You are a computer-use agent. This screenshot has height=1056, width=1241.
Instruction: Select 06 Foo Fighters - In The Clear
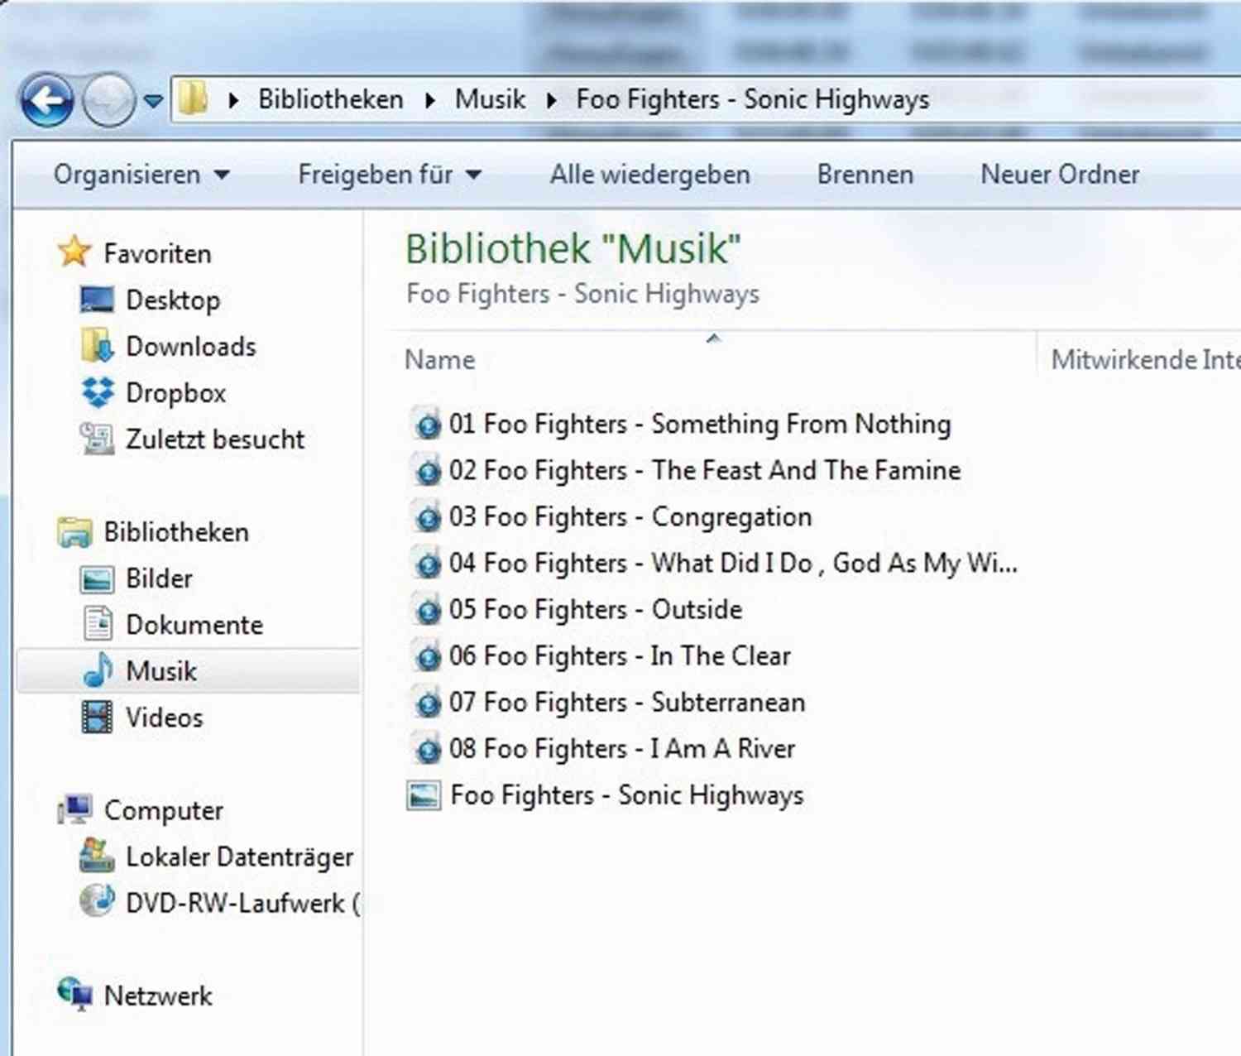[x=620, y=655]
